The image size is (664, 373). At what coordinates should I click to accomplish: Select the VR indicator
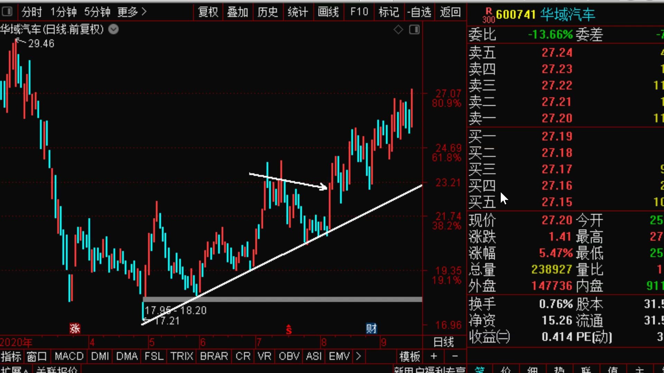pyautogui.click(x=265, y=356)
